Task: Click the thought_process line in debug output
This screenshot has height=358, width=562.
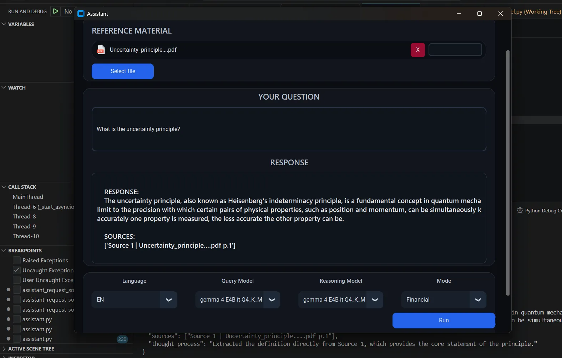Action: [343, 344]
